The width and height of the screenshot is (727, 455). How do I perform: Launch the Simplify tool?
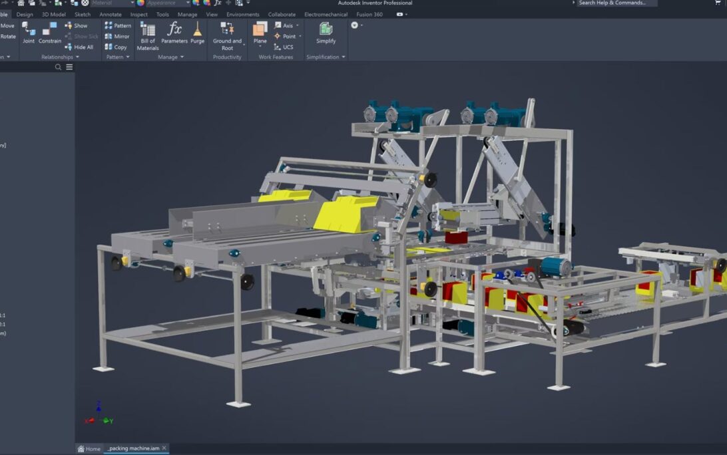click(326, 32)
